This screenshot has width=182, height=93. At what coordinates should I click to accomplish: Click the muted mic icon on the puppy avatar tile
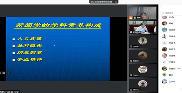[131, 90]
